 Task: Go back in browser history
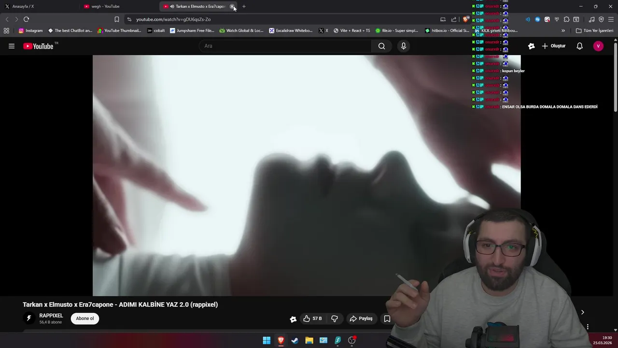(7, 19)
